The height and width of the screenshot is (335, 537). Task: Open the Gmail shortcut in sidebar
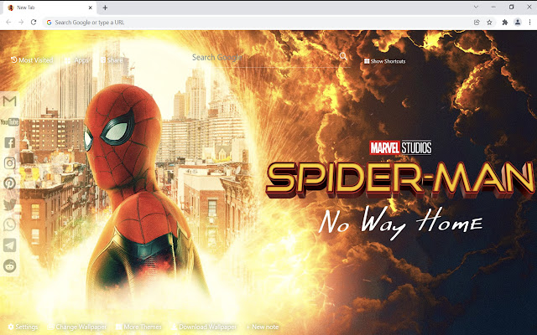9,100
